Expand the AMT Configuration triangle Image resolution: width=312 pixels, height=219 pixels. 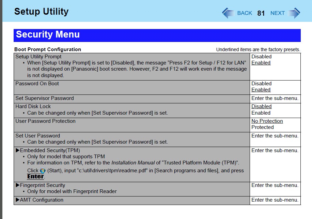(x=17, y=200)
